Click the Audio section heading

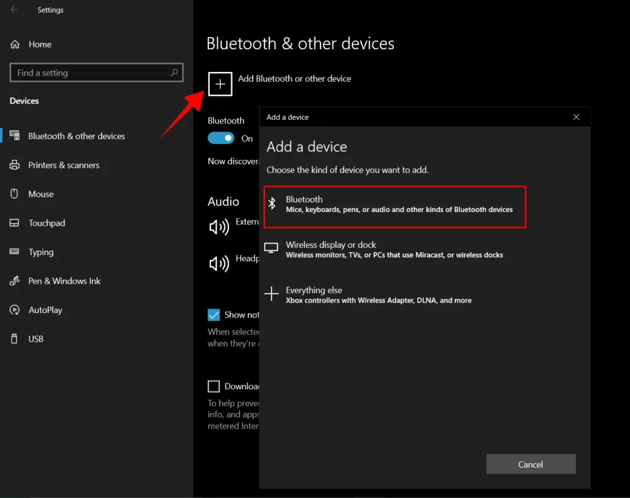(x=223, y=201)
